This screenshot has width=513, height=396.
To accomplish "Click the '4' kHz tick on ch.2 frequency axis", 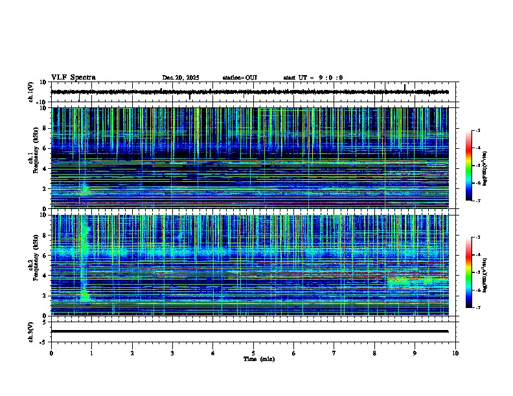I will click(45, 276).
